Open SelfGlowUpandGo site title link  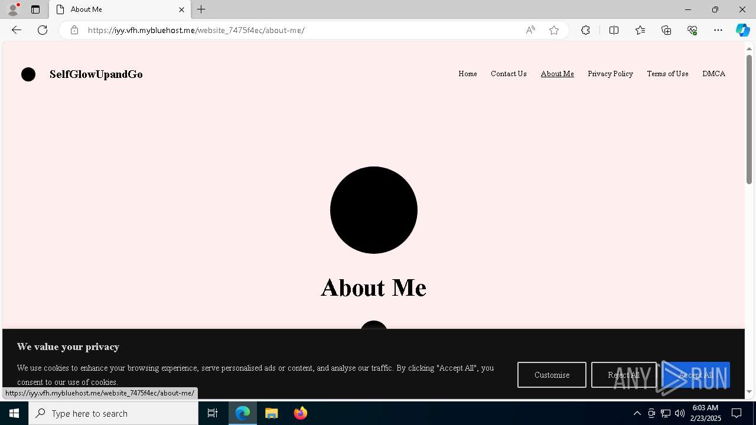tap(96, 74)
